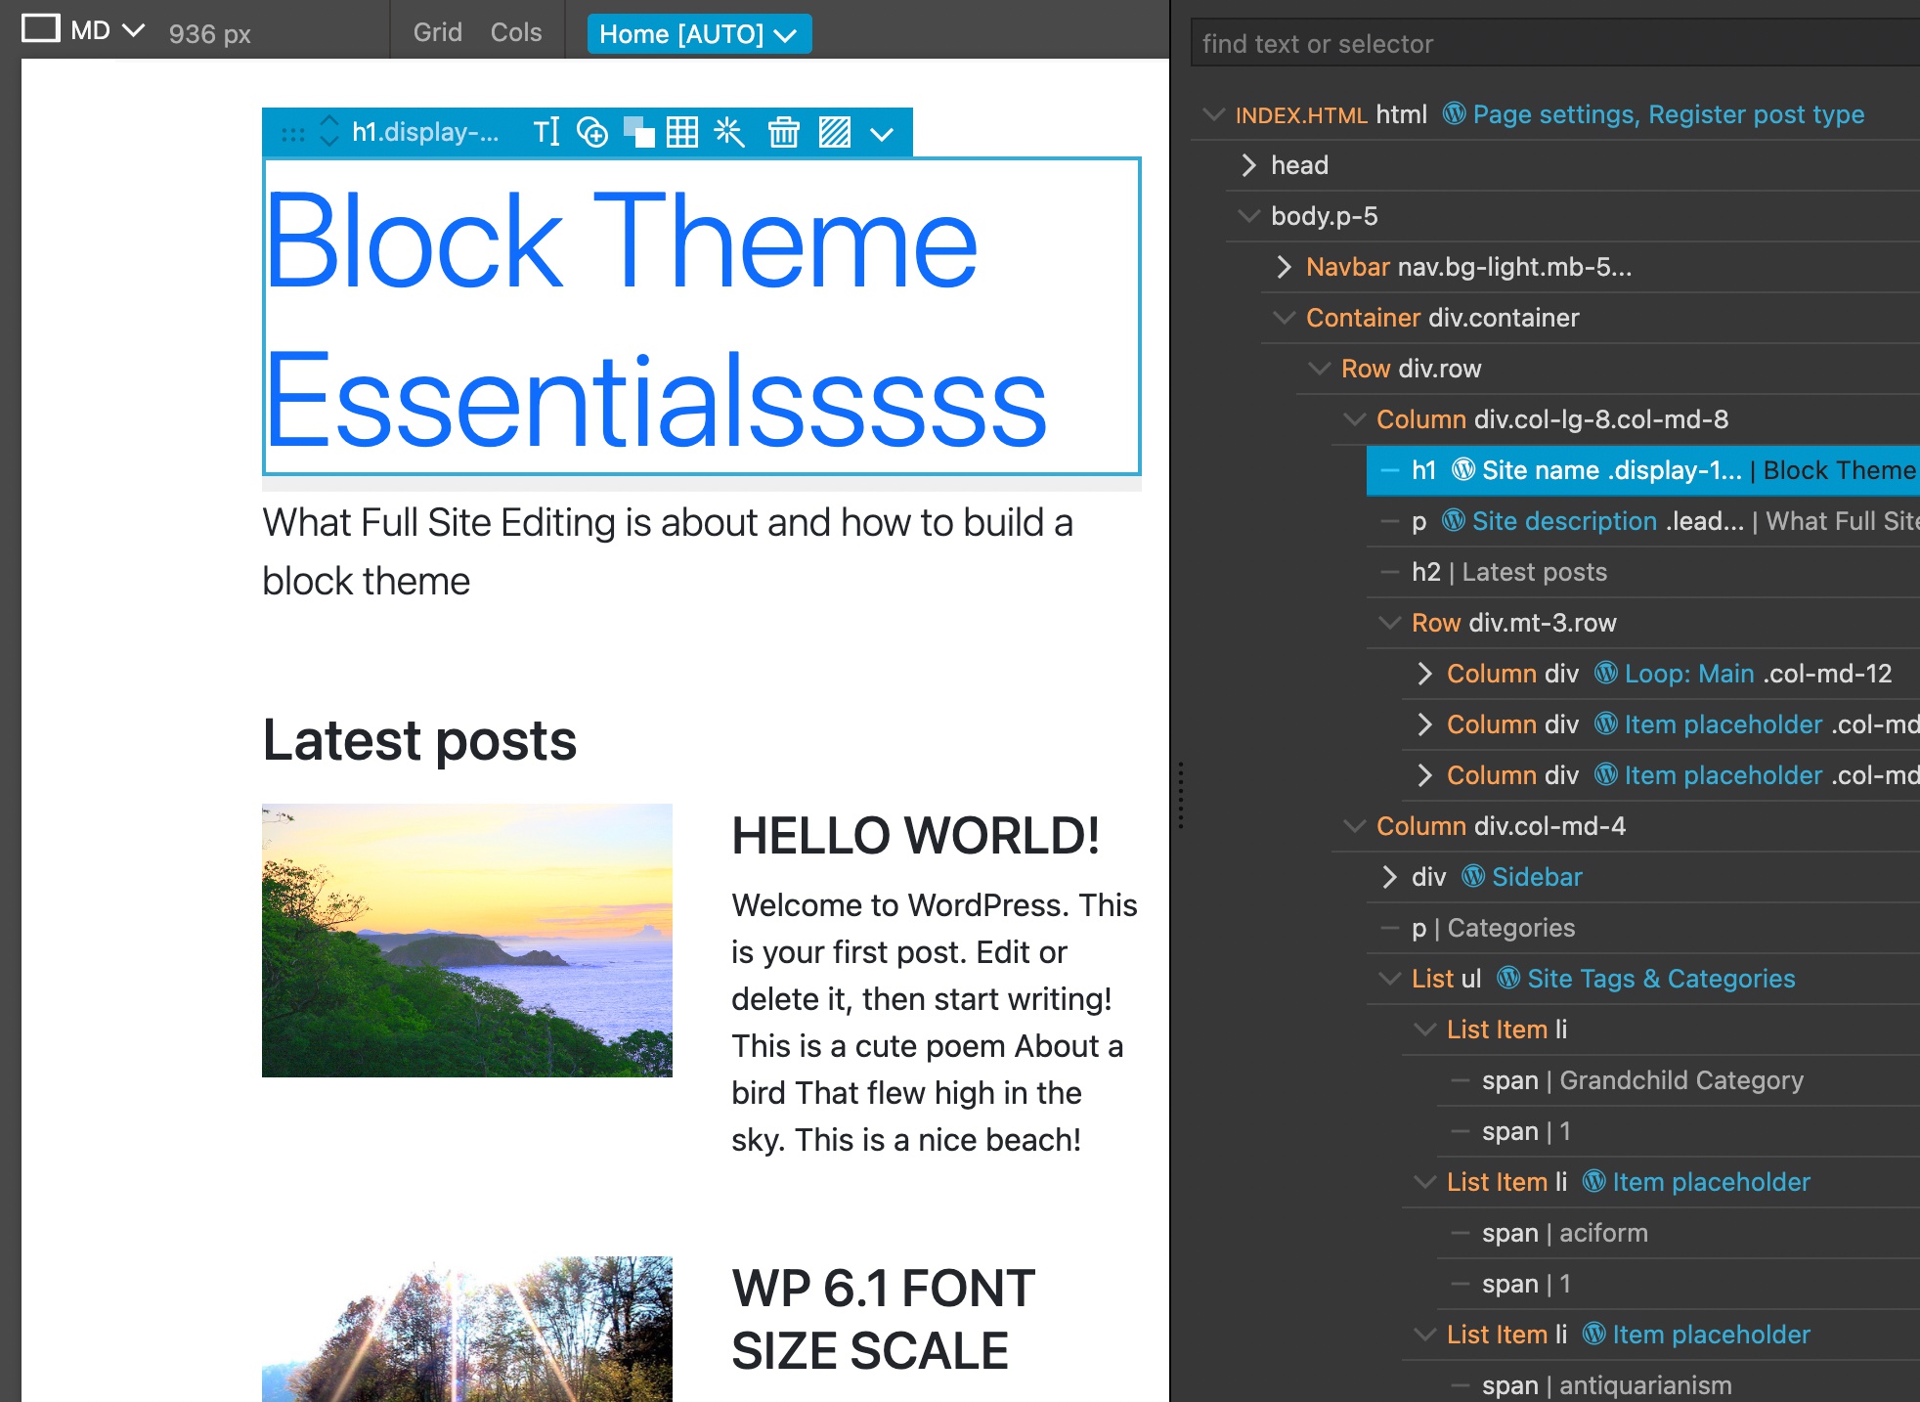Expand Column div Loop: Main node

click(x=1424, y=674)
